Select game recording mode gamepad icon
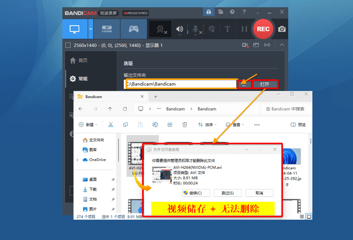Screen dimensions: 353x240 (133, 29)
